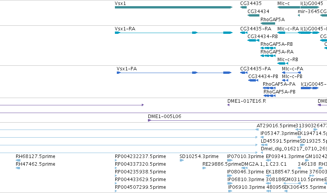Select the RhoGAP5A-PA CDS label
Image resolution: width=327 pixels, height=193 pixels.
tap(279, 84)
